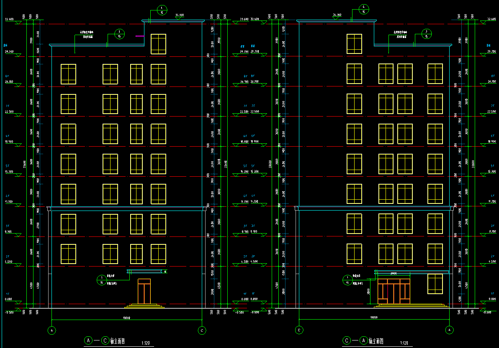Viewport: 499px width, 348px height.
Task: Select the 1/15 callout beside right elevation entrance
Action: point(347,280)
